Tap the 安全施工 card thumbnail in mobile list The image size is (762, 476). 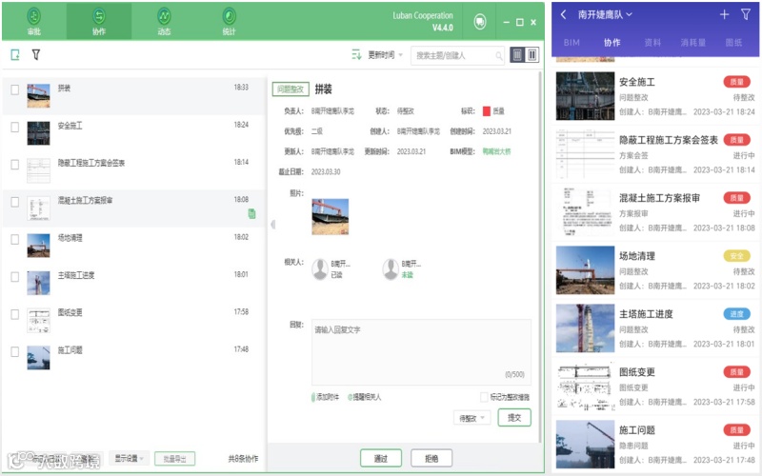coord(585,96)
